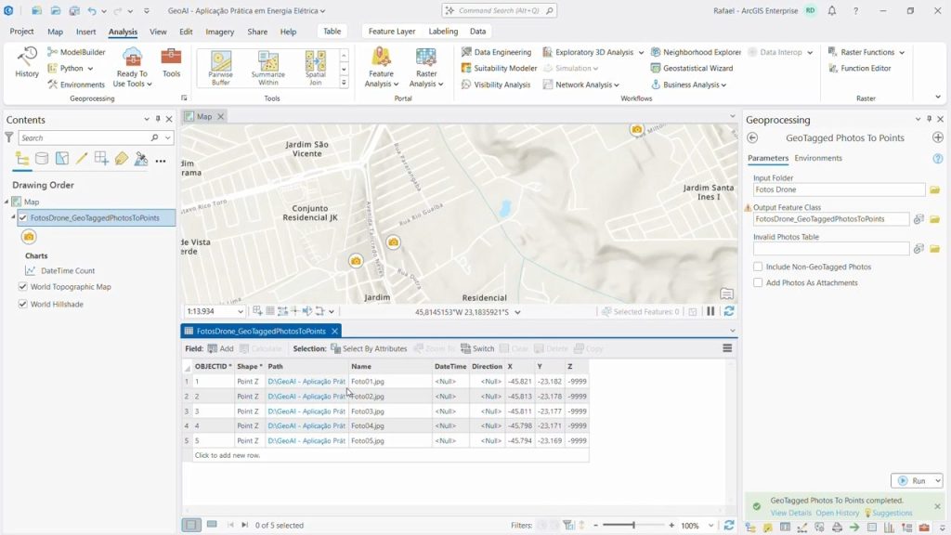Select the Spatial Join tool
Viewport: 951px width, 535px height.
pyautogui.click(x=316, y=68)
